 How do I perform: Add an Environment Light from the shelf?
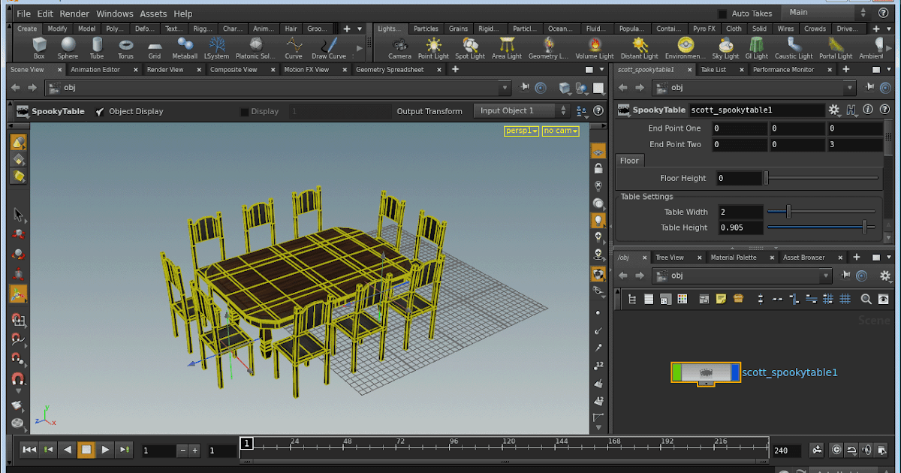point(684,47)
